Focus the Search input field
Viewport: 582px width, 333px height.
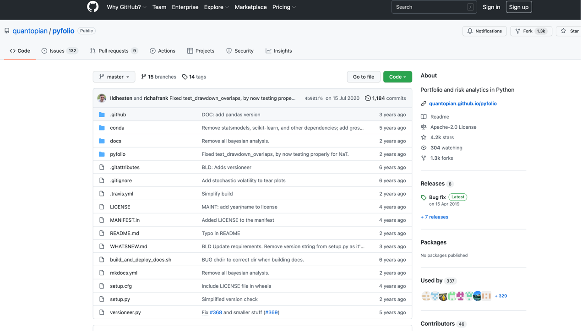434,7
